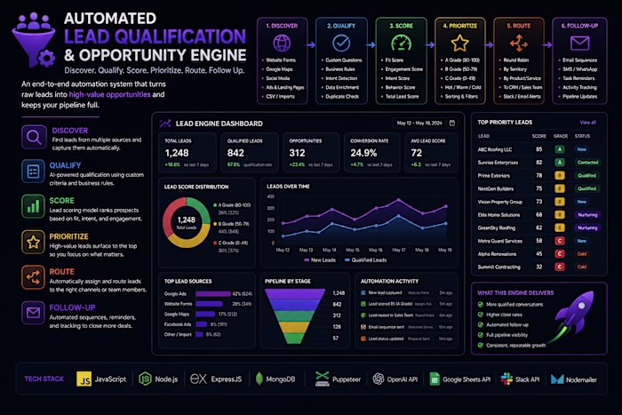Click the Conversion Rate 24.9% card
This screenshot has width=622, height=415.
click(x=372, y=153)
